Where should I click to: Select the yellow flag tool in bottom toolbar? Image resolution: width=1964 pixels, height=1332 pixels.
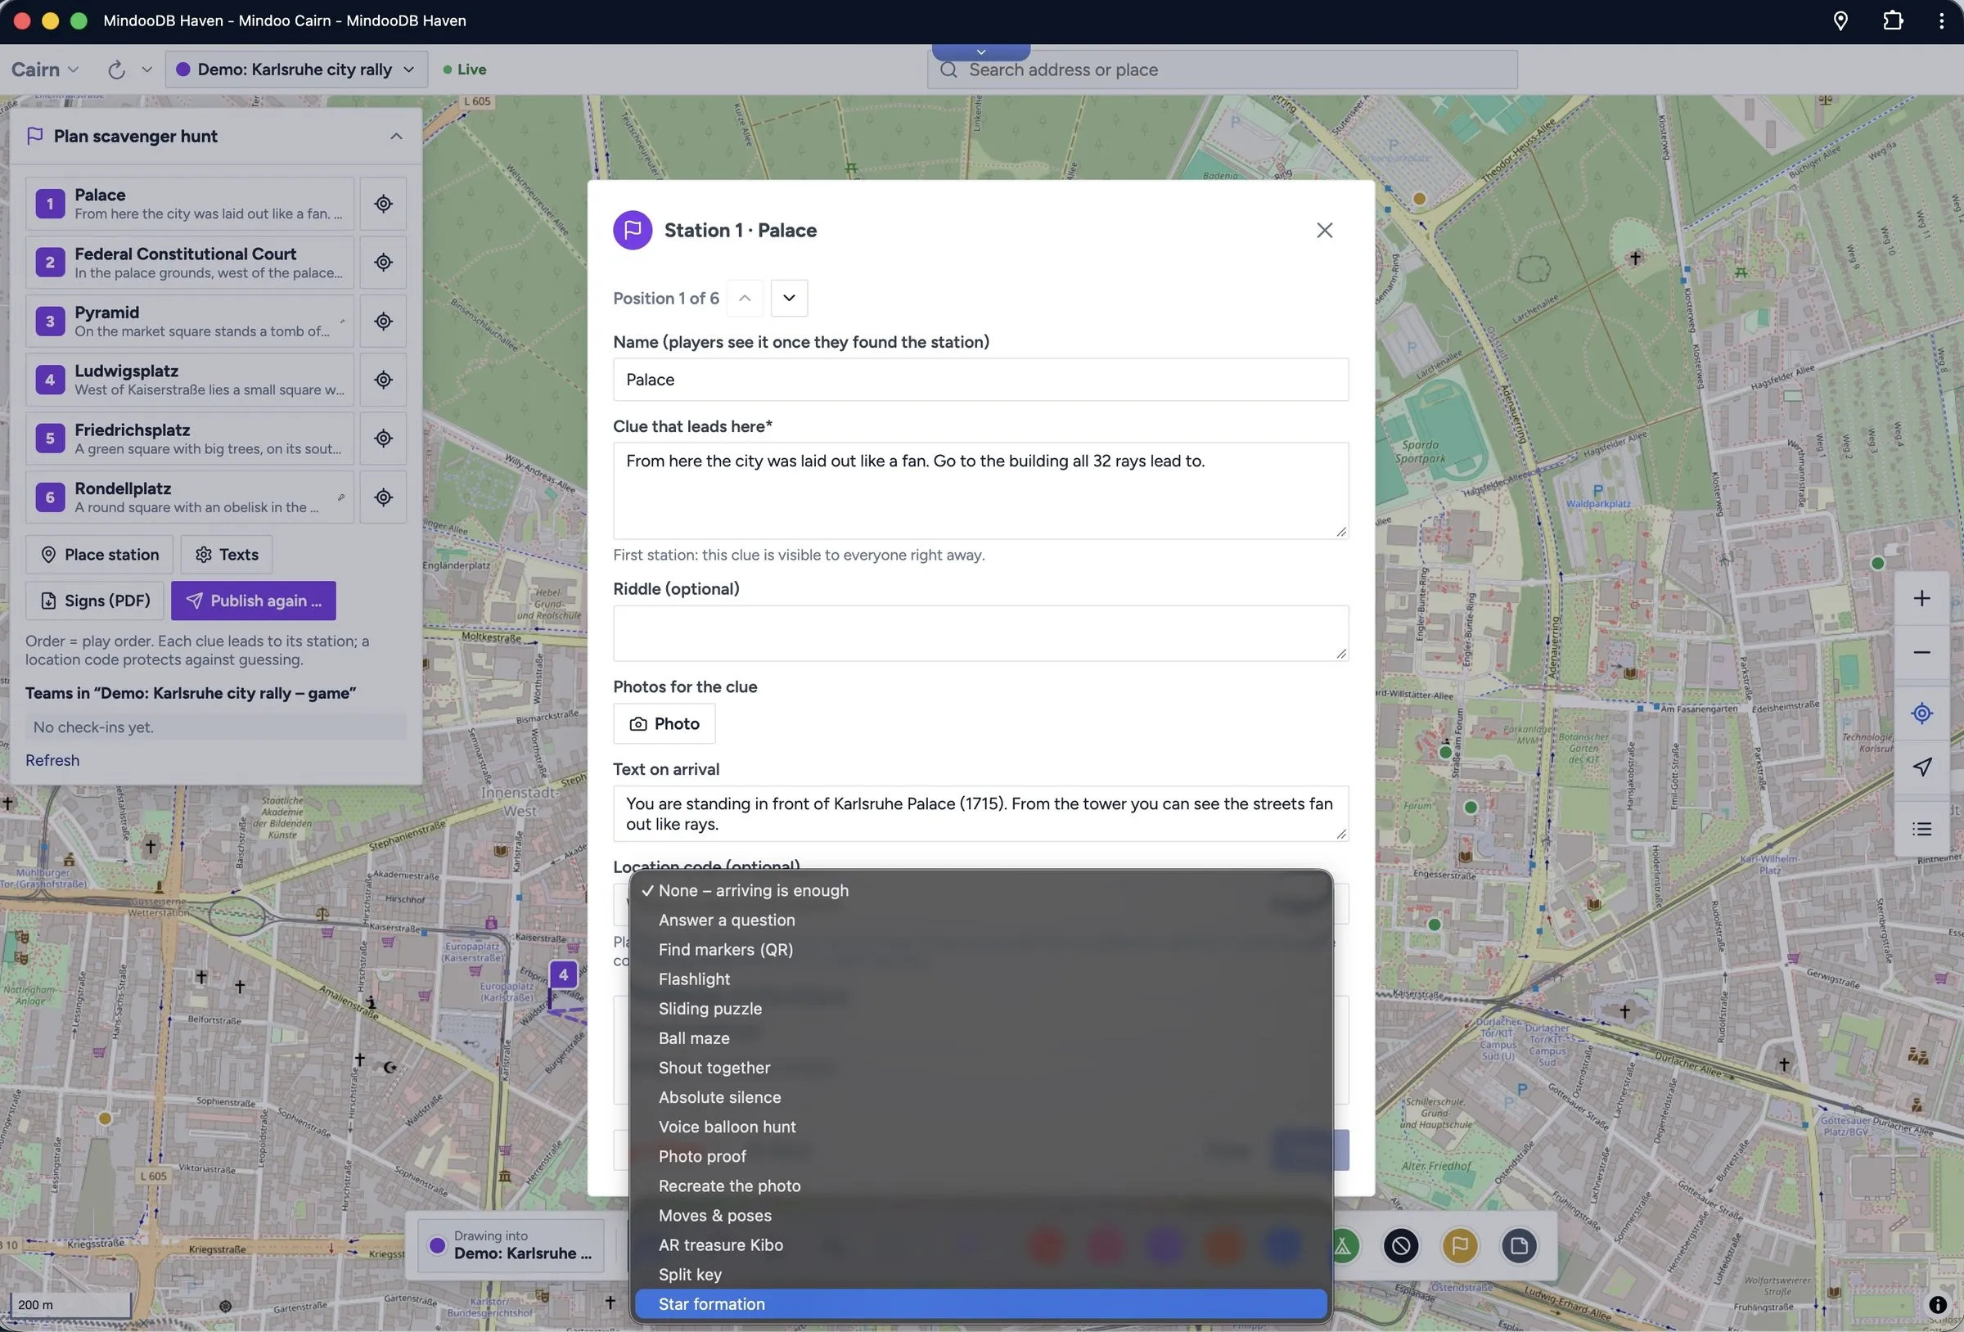click(x=1459, y=1245)
